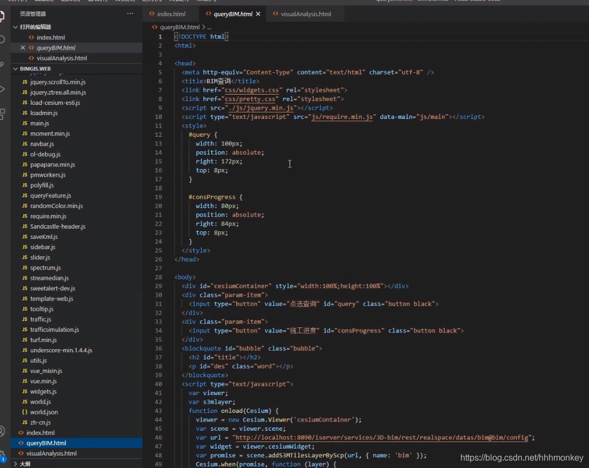This screenshot has width=589, height=468.
Task: Open the Accounts icon in activity bar
Action: pos(2,431)
